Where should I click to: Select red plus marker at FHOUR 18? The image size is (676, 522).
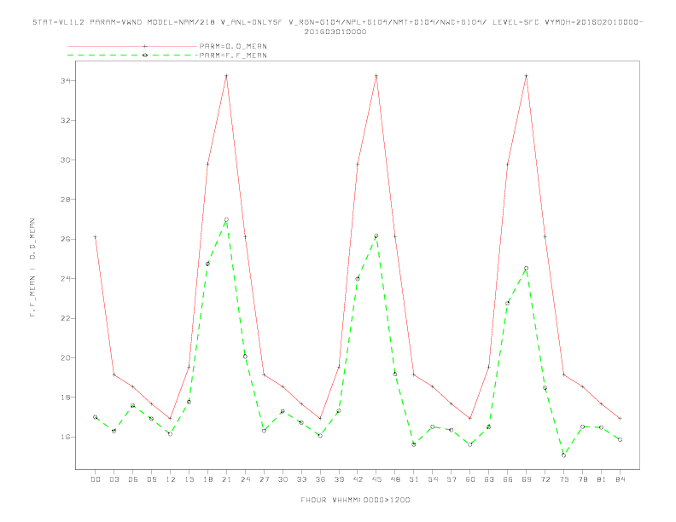(207, 164)
